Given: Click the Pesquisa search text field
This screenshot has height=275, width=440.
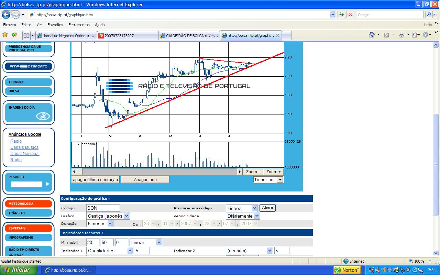Looking at the screenshot, I should pyautogui.click(x=26, y=184).
